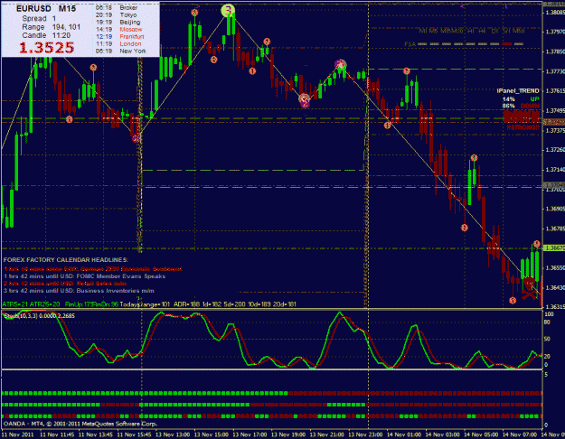565x439 pixels.
Task: Select the Beijing session time row
Action: pyautogui.click(x=118, y=22)
